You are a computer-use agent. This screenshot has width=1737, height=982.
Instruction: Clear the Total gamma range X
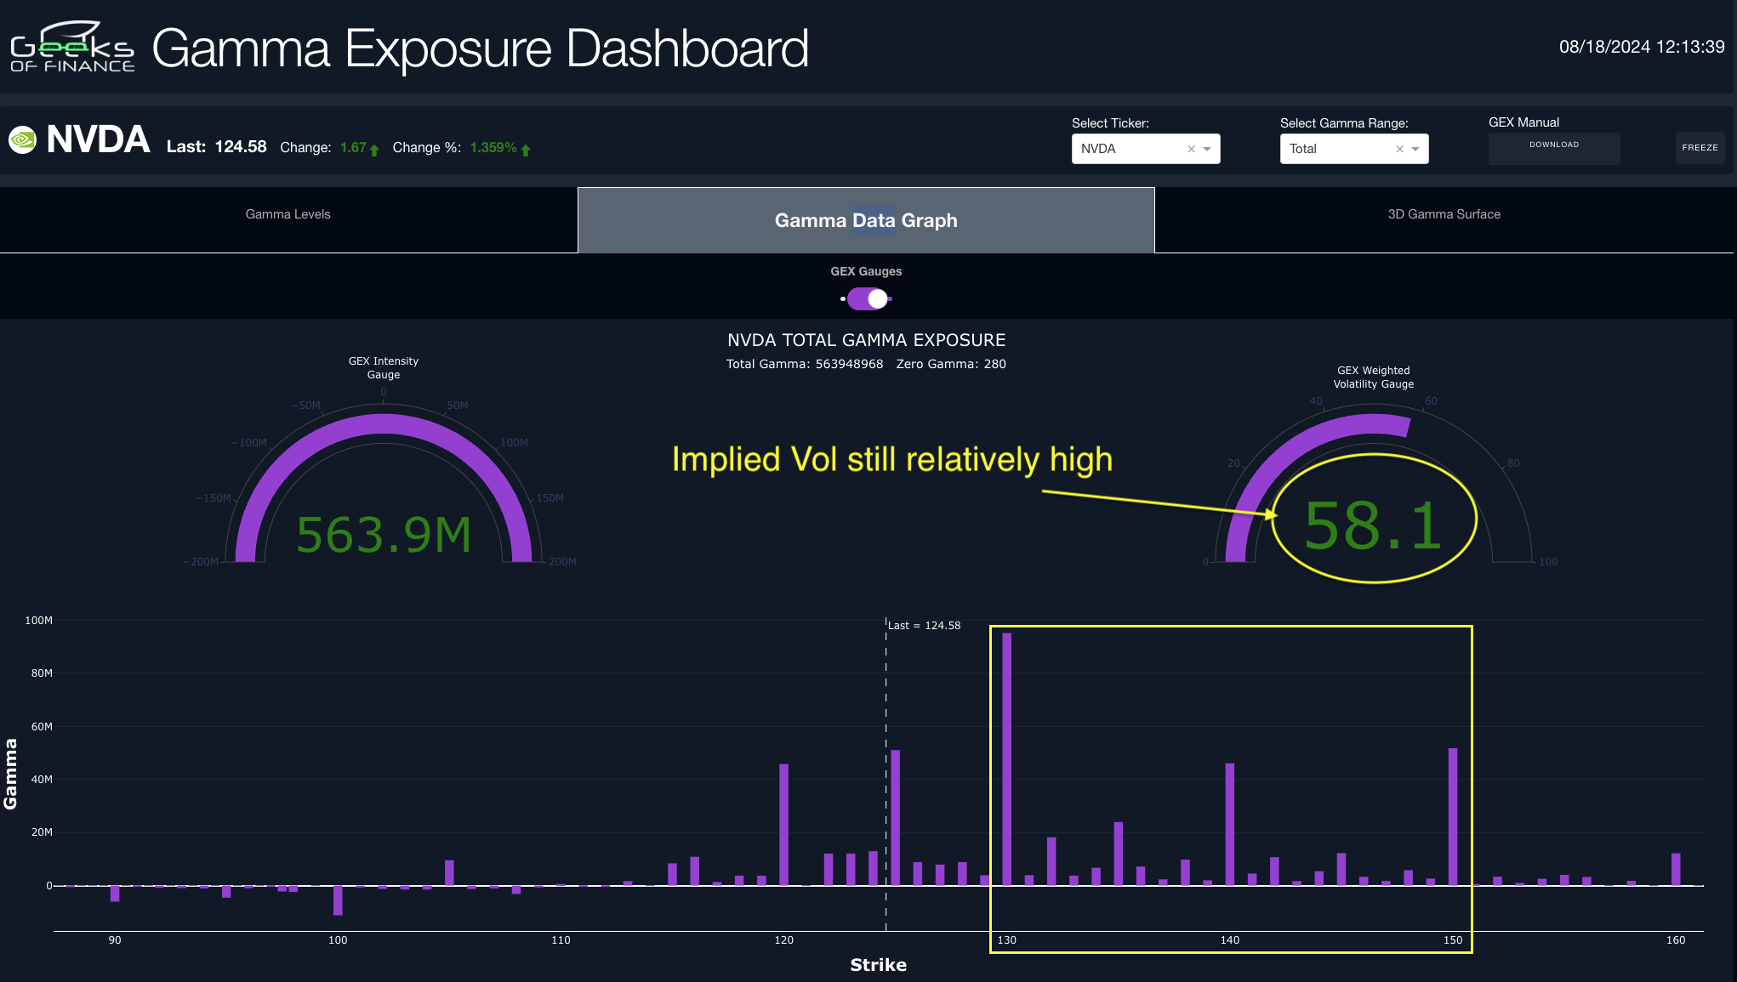click(1399, 149)
